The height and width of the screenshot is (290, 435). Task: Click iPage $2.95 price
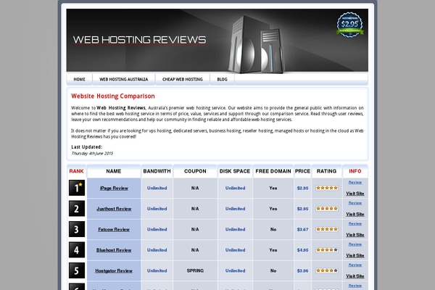[x=302, y=188]
